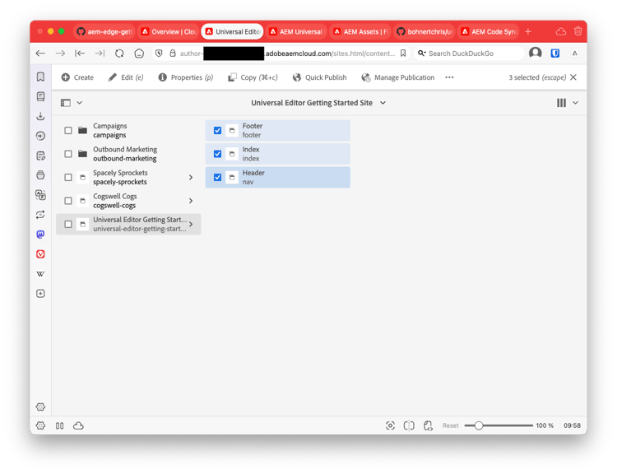
Task: Rewind to first page in history
Action: click(x=80, y=53)
